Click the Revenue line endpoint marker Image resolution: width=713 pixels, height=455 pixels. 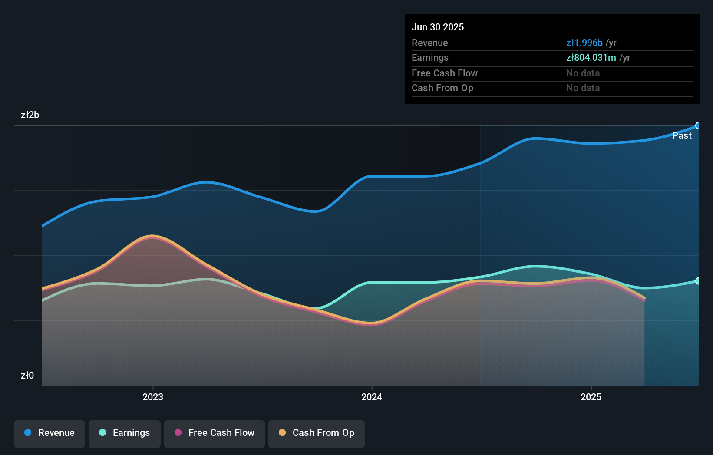click(x=698, y=125)
